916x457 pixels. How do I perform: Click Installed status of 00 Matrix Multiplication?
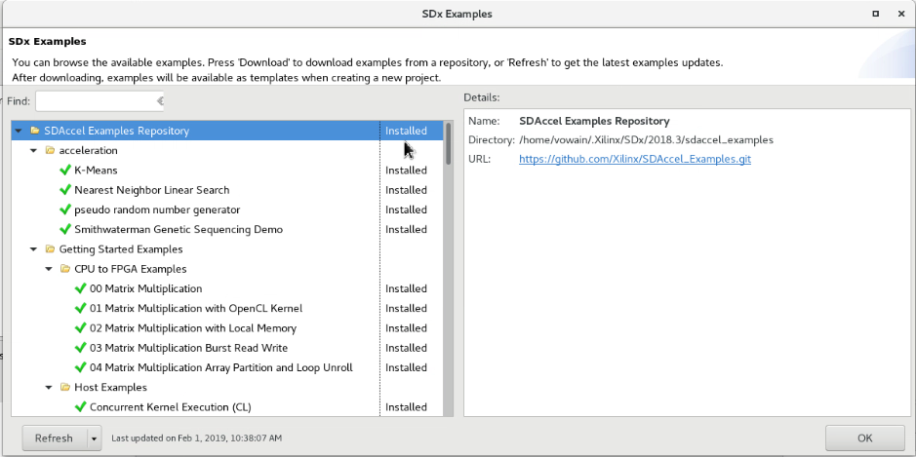406,288
